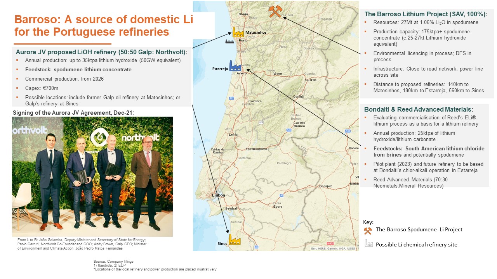
Task: Select the 'Pilot plant (2023)' bullet
Action: coord(428,167)
